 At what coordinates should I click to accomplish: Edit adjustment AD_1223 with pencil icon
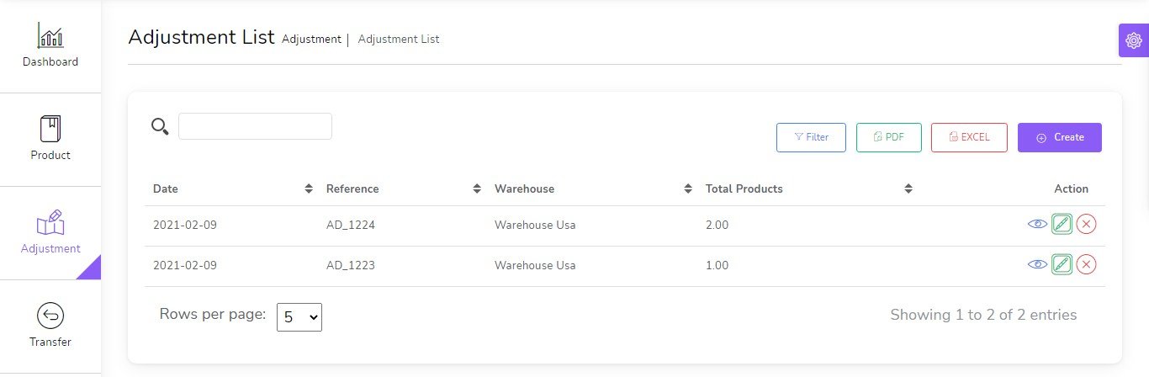[1062, 264]
